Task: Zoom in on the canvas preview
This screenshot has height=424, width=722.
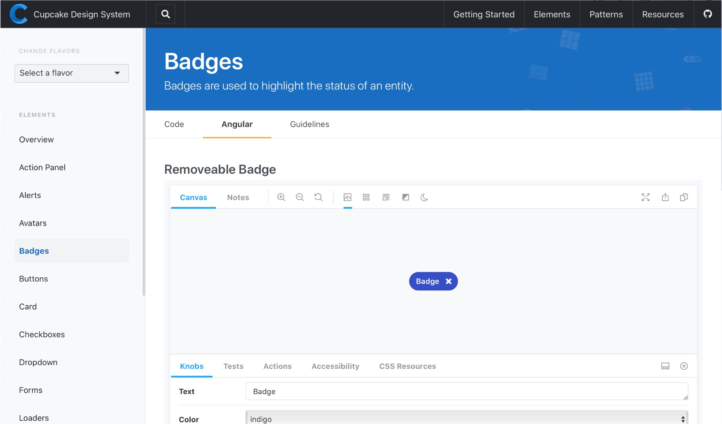Action: [281, 197]
